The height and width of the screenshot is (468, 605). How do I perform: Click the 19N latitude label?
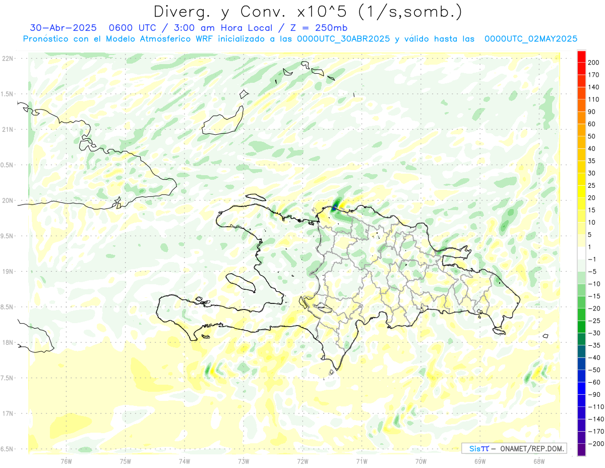7,272
